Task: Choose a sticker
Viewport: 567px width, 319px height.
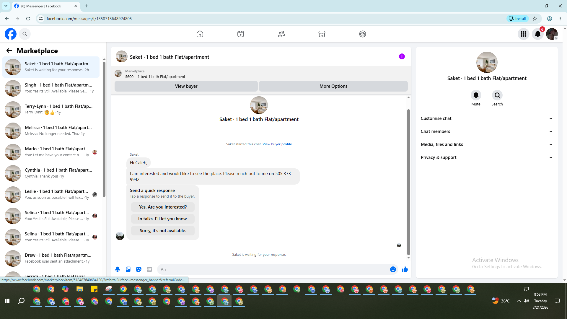Action: point(139,269)
